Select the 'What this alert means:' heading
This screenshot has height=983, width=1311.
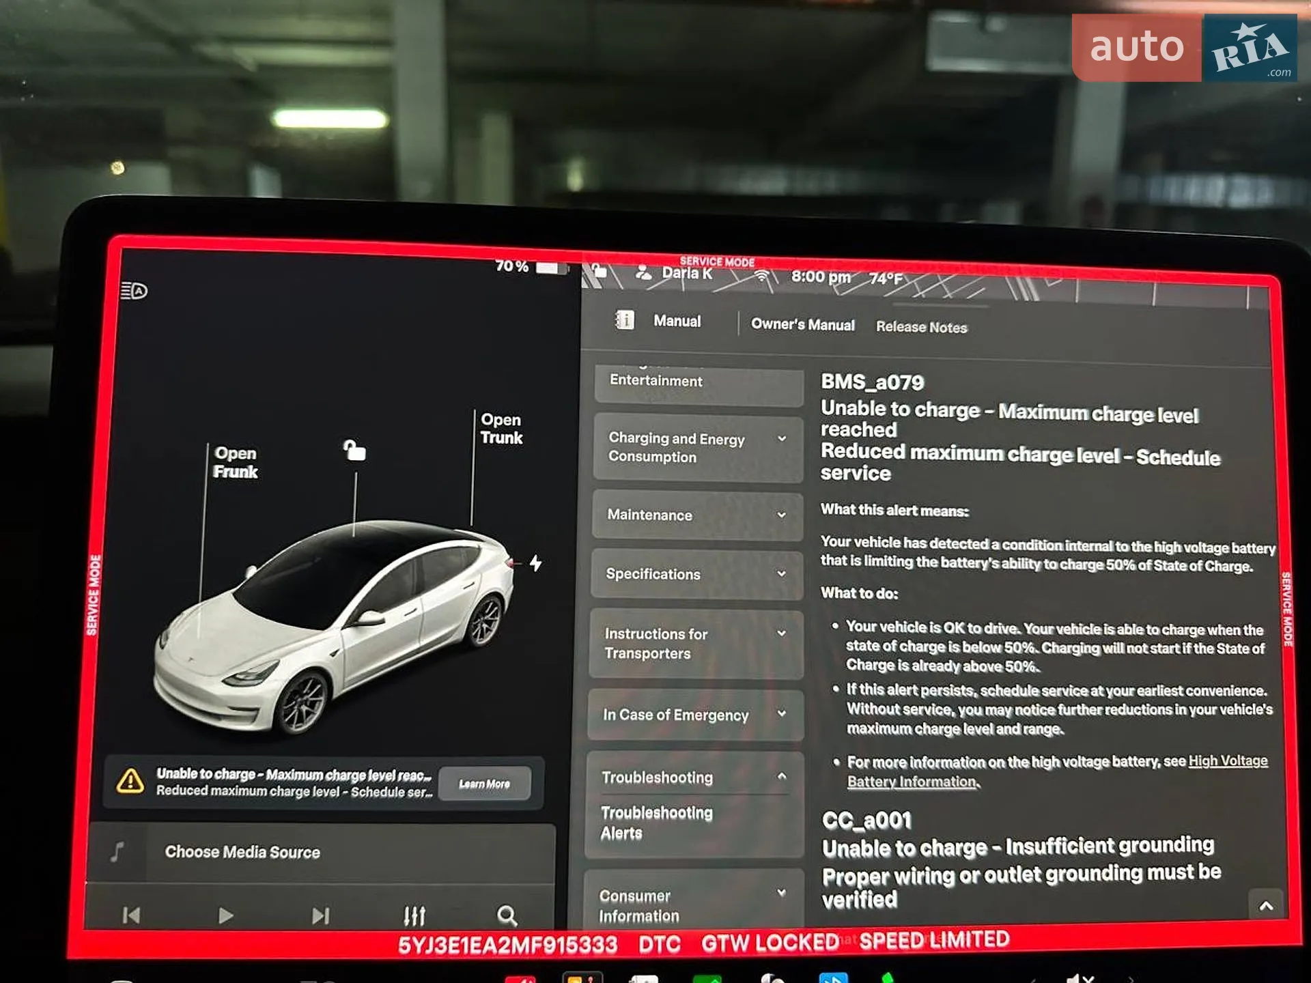pyautogui.click(x=894, y=510)
